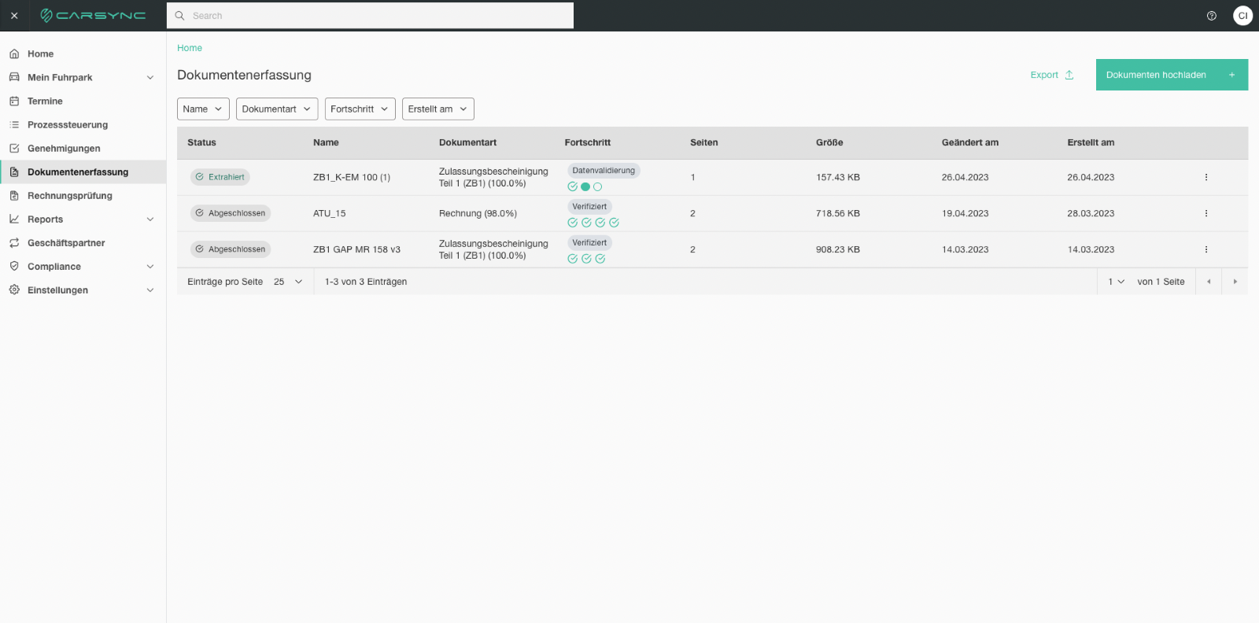Go to previous page arrow
The height and width of the screenshot is (623, 1259).
click(x=1209, y=282)
